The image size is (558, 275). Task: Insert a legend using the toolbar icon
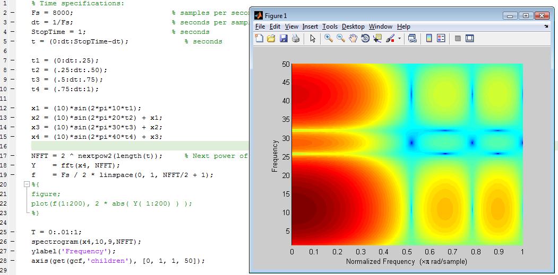(441, 38)
